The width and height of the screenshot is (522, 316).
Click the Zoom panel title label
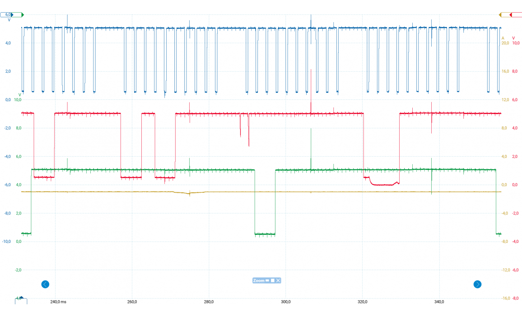(259, 281)
